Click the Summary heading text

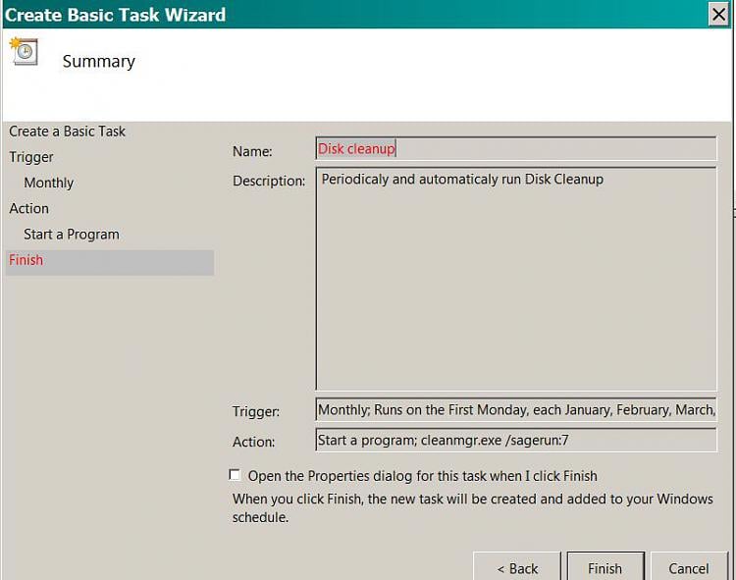pyautogui.click(x=99, y=61)
